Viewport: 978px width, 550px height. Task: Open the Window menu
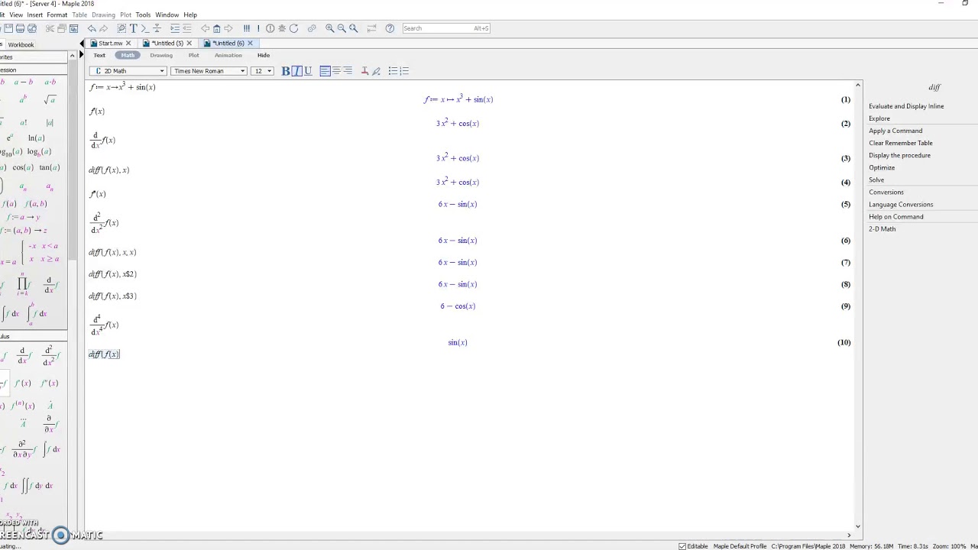pyautogui.click(x=167, y=15)
